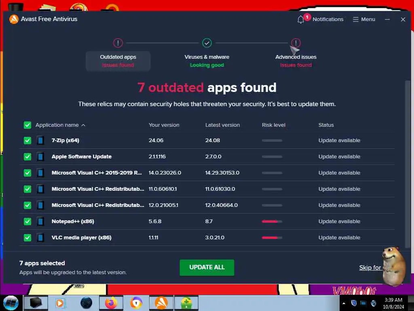
Task: Uncheck the VLC media player (x86) checkbox
Action: click(27, 237)
